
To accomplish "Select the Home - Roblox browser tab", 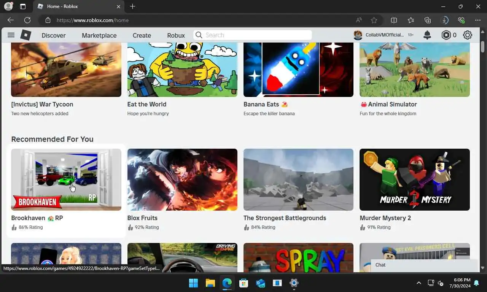I will pyautogui.click(x=79, y=6).
